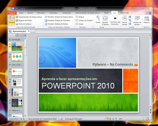Switch to Normal view in status bar

(x=107, y=119)
